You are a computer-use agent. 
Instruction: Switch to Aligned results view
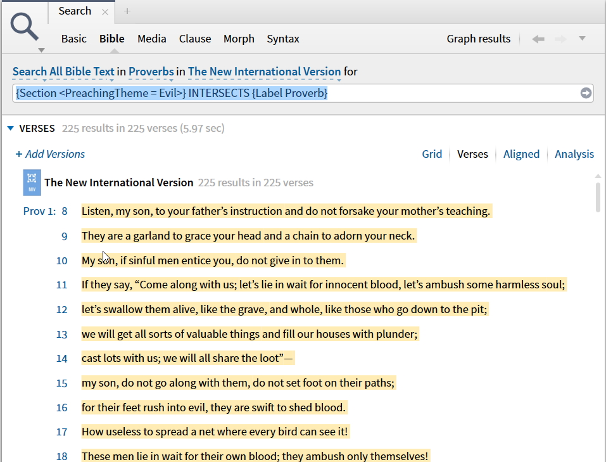[x=521, y=154]
